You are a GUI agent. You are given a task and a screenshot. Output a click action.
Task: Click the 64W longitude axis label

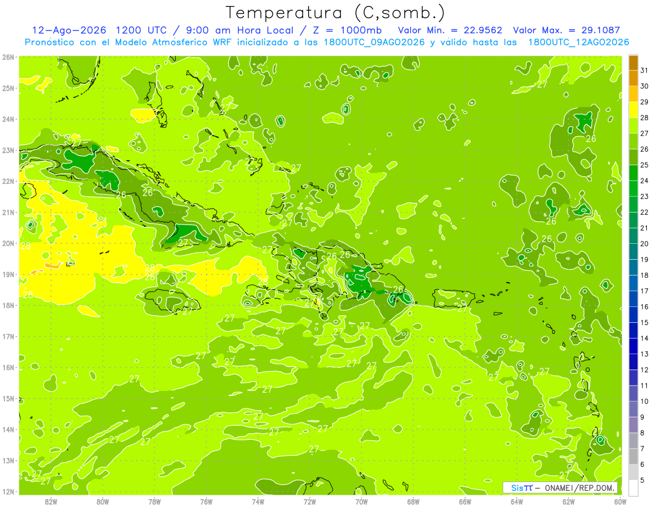click(x=516, y=501)
